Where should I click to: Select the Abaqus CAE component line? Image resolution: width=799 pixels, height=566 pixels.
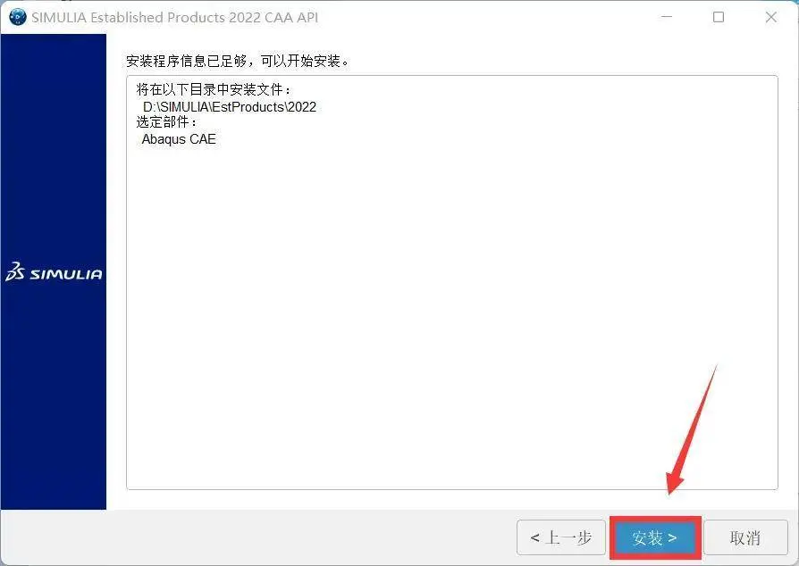pos(179,139)
